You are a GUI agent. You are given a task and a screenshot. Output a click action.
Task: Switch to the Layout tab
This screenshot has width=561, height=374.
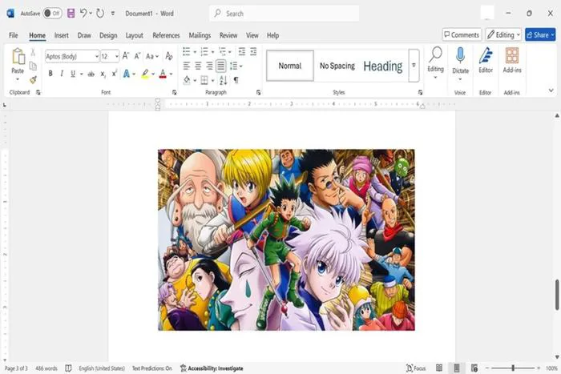134,35
